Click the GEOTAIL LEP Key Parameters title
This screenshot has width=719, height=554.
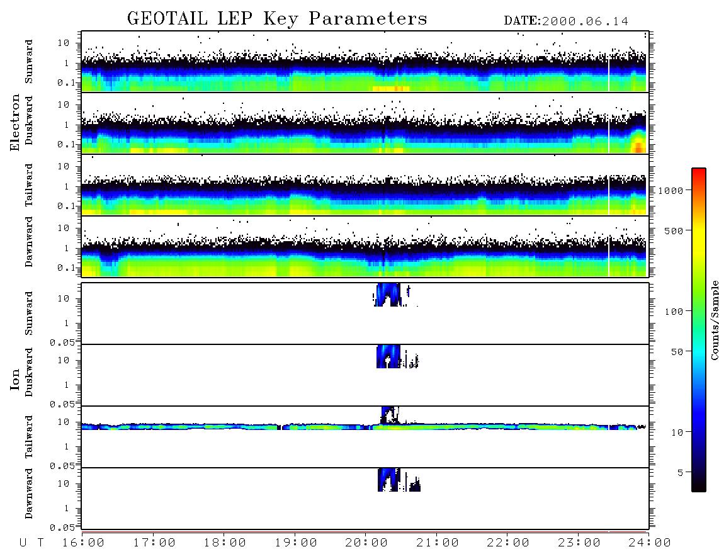click(x=277, y=19)
